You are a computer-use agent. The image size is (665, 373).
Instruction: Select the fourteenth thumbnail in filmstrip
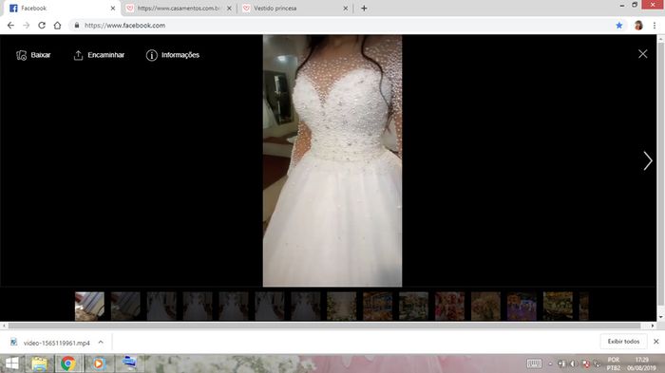pyautogui.click(x=559, y=306)
